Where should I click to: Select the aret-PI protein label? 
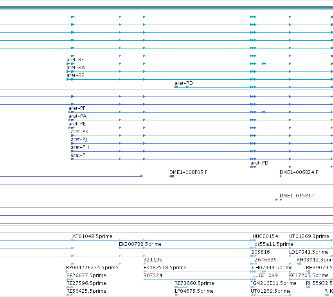point(79,155)
